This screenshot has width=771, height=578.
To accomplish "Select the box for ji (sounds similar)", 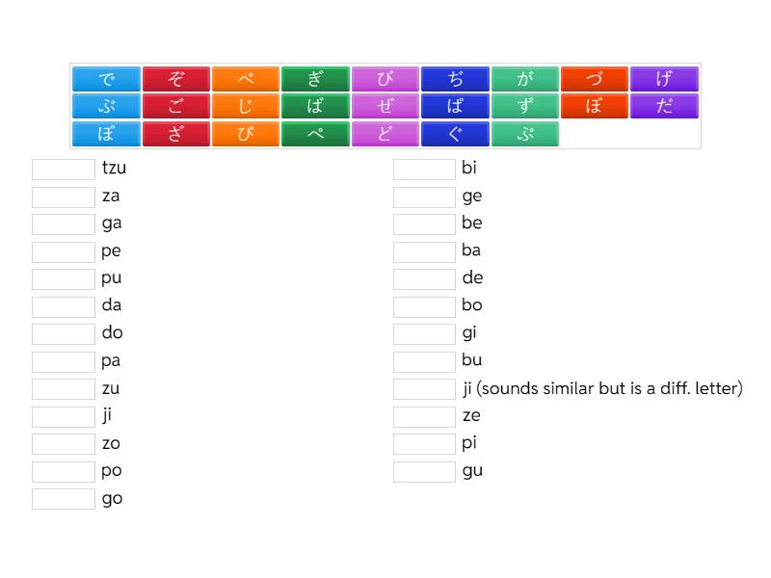I will coord(424,389).
